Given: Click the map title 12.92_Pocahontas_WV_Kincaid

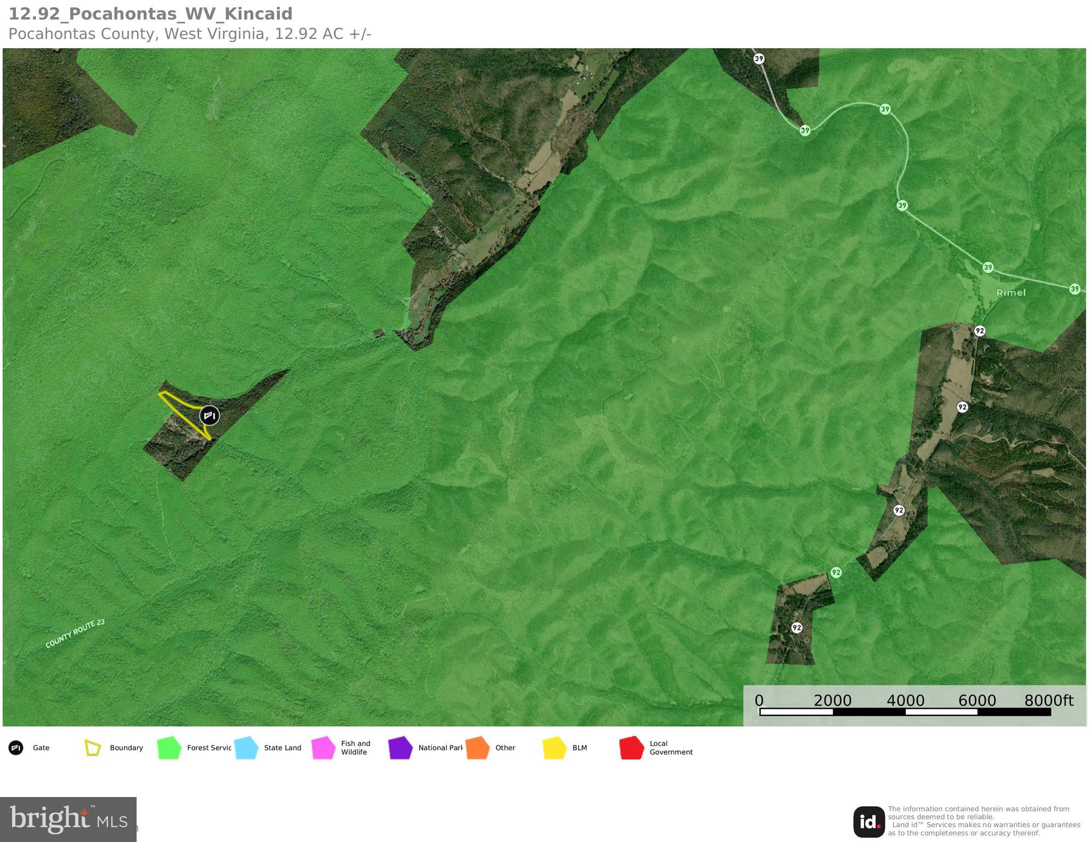Looking at the screenshot, I should (x=149, y=14).
